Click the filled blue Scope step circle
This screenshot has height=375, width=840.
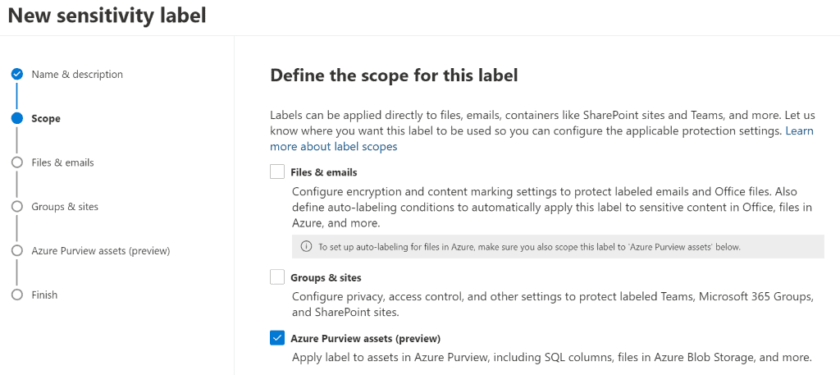point(17,118)
